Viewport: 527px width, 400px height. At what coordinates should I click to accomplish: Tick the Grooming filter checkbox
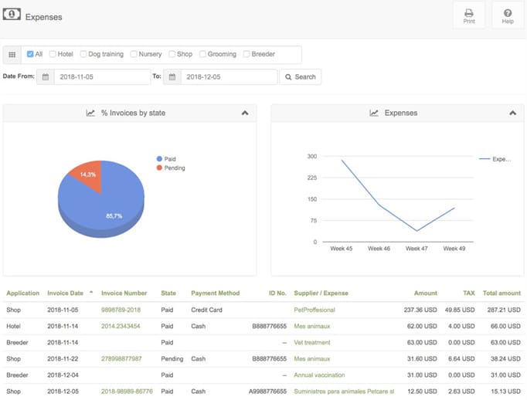tap(202, 54)
